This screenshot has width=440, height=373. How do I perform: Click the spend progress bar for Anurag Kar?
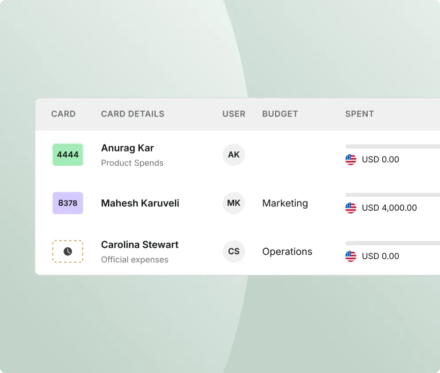pyautogui.click(x=393, y=146)
